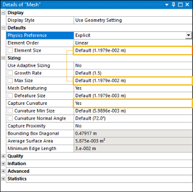The height and width of the screenshot is (192, 193).
Task: Collapse the Display section
Action: coord(3,13)
